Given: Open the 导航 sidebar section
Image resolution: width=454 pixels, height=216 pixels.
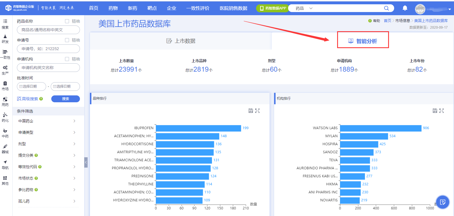Looking at the screenshot, I should [5, 165].
